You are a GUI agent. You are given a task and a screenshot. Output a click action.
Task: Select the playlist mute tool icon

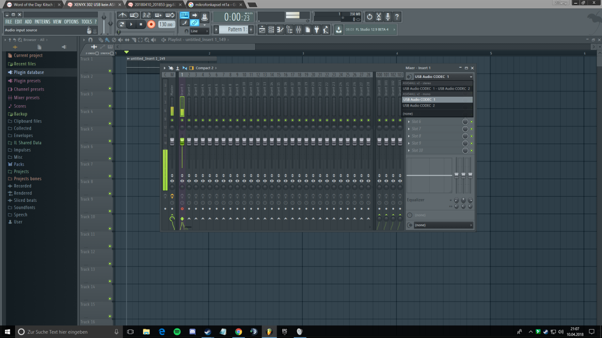tap(120, 40)
